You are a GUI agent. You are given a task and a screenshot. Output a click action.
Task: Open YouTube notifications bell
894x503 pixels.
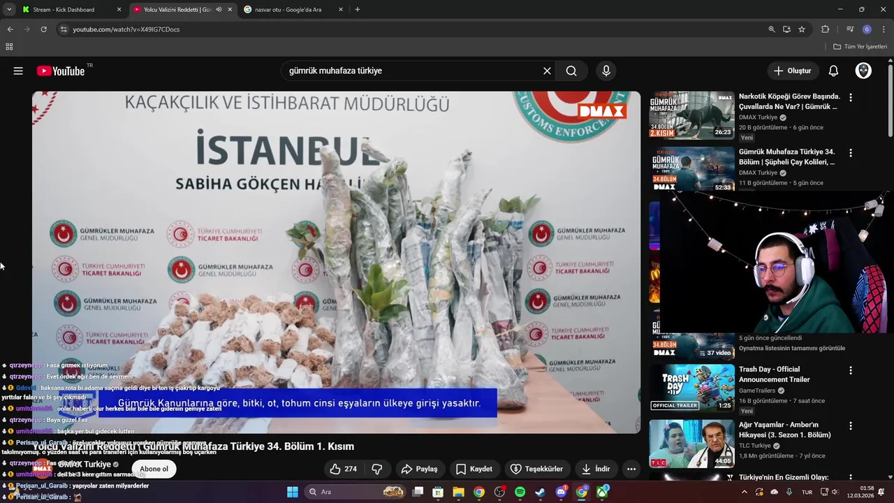click(833, 71)
